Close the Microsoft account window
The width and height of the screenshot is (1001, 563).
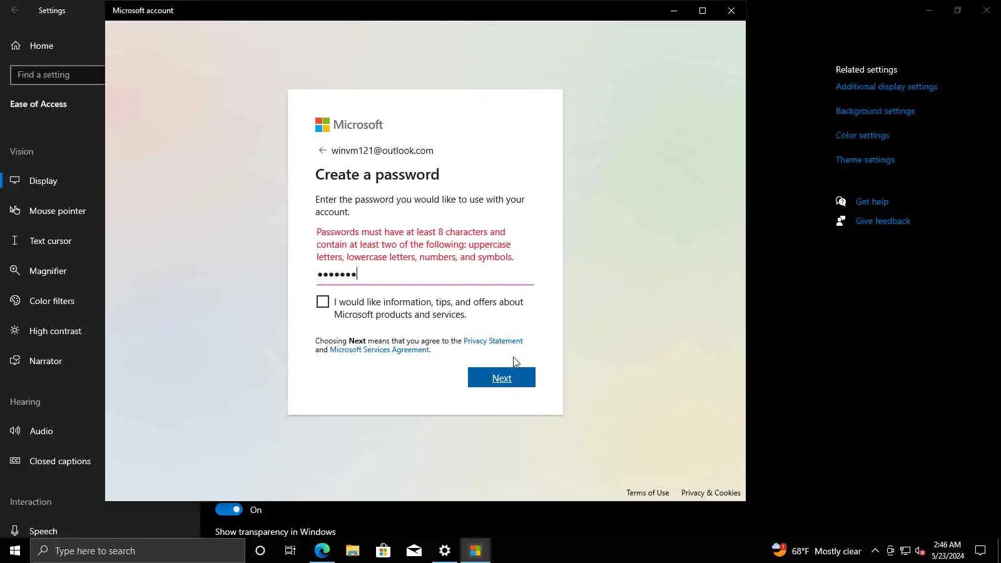pos(731,10)
